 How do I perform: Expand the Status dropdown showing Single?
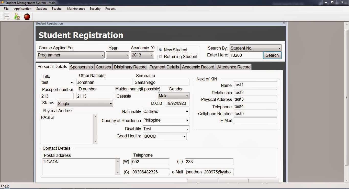click(111, 103)
